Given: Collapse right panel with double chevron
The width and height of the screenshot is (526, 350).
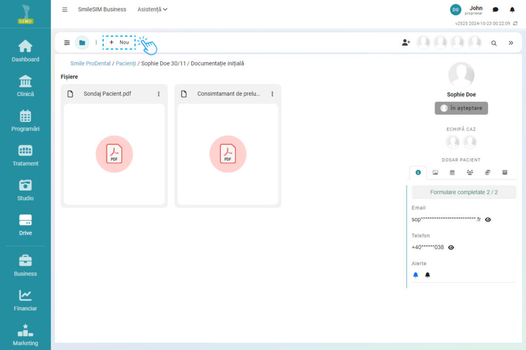Looking at the screenshot, I should pyautogui.click(x=511, y=43).
